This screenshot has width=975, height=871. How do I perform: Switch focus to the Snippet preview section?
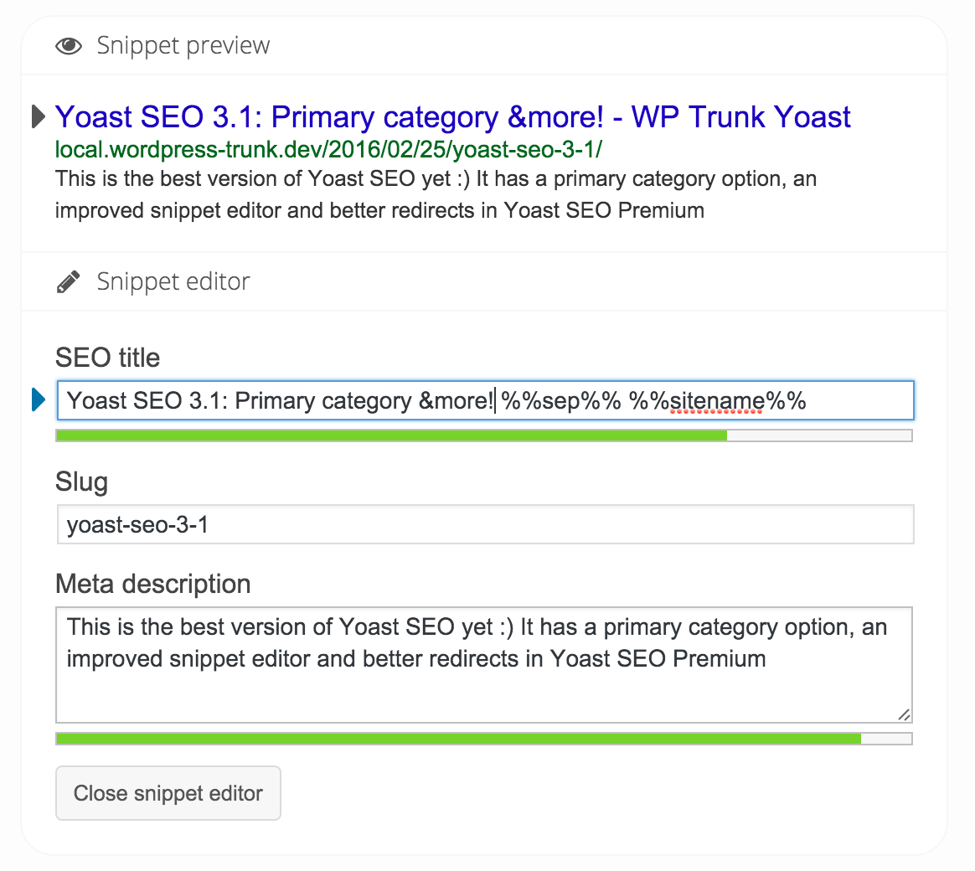183,45
